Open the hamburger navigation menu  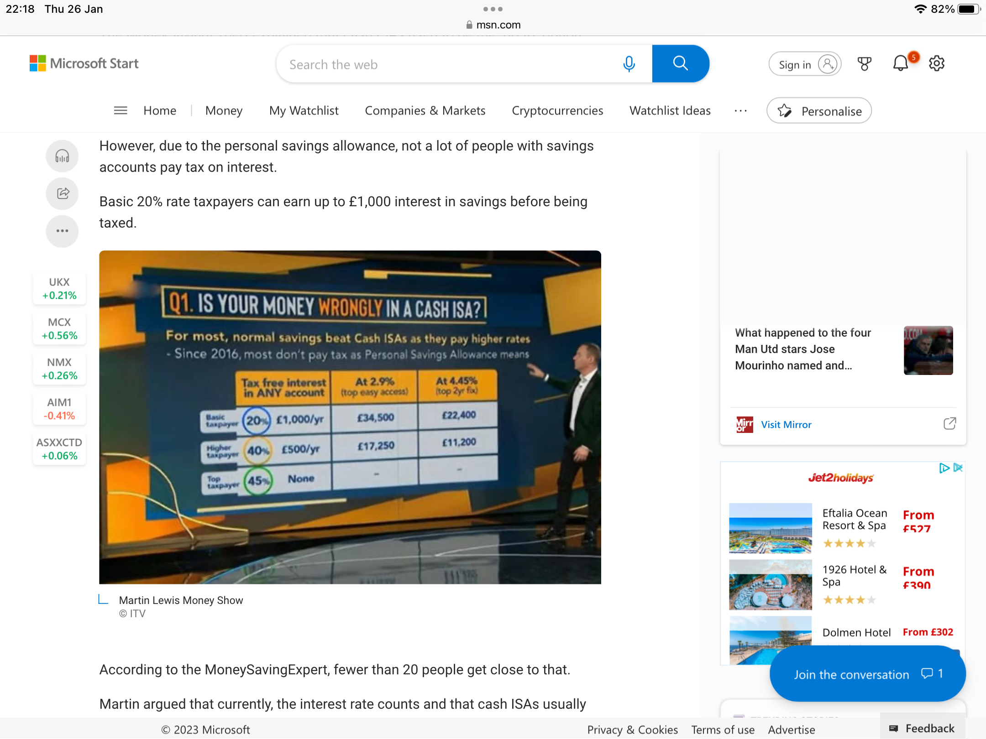(121, 110)
